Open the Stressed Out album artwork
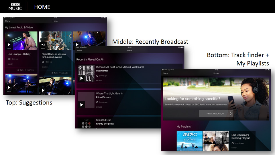This screenshot has width=275, height=155. [86, 123]
